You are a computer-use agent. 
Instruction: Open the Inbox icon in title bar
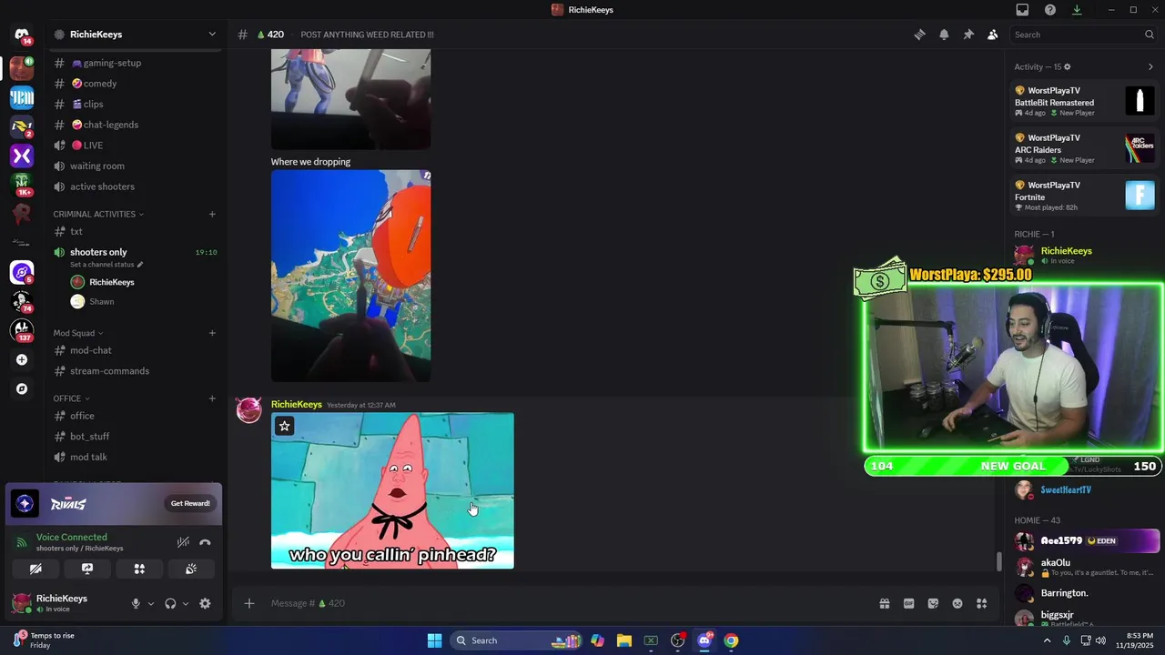(1022, 10)
